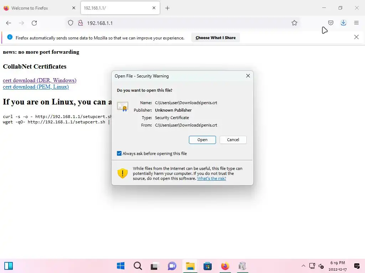Click the Name path C:\Users\user\Downloads file

(x=186, y=103)
